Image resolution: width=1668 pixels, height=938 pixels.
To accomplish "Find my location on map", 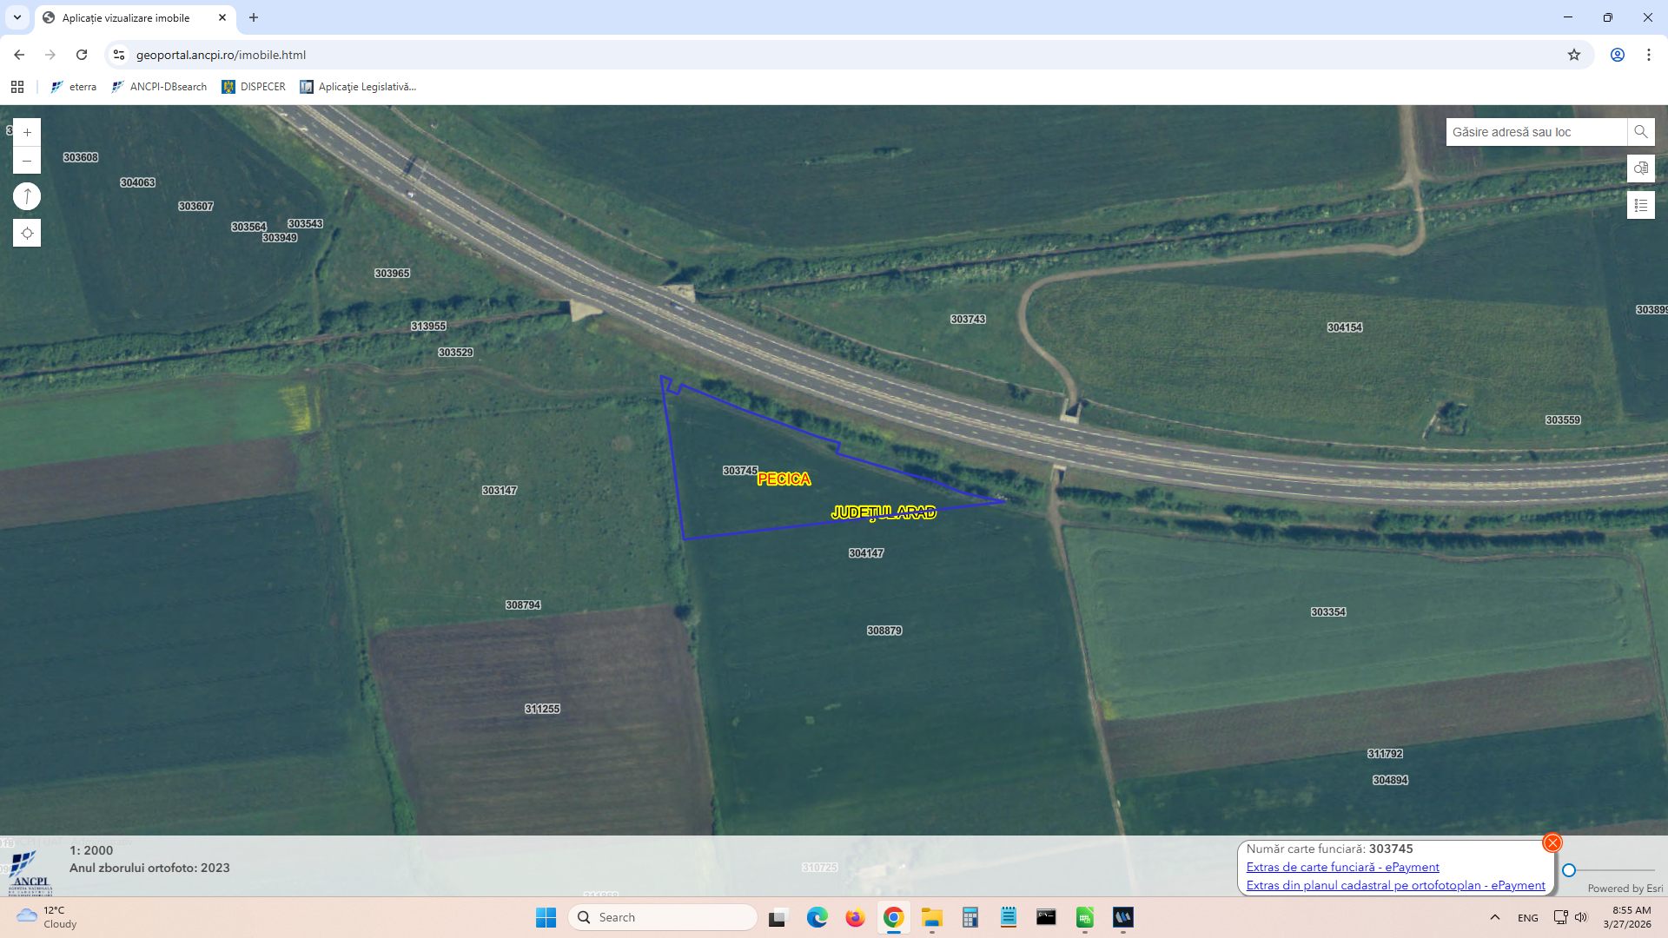I will tap(27, 233).
